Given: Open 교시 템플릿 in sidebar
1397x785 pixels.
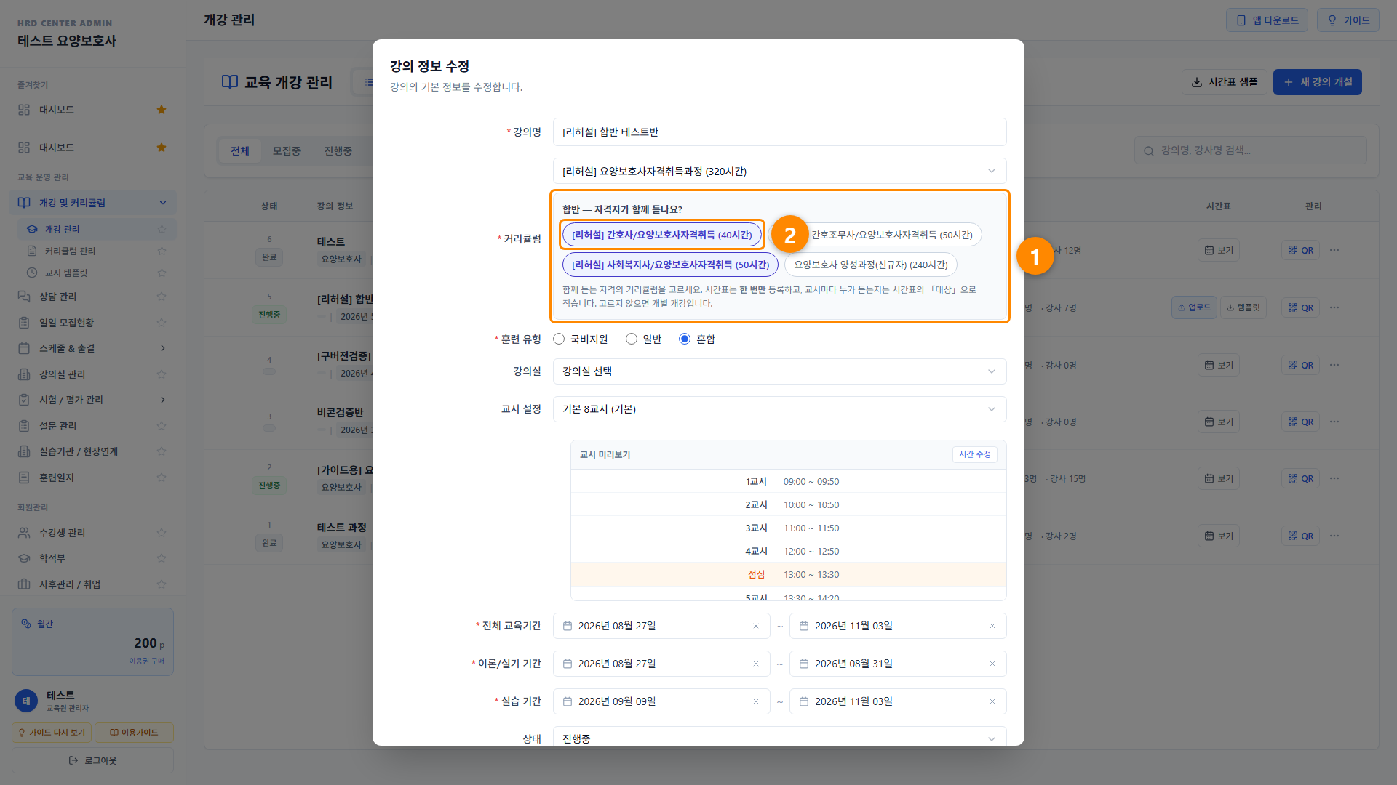Looking at the screenshot, I should click(x=66, y=273).
